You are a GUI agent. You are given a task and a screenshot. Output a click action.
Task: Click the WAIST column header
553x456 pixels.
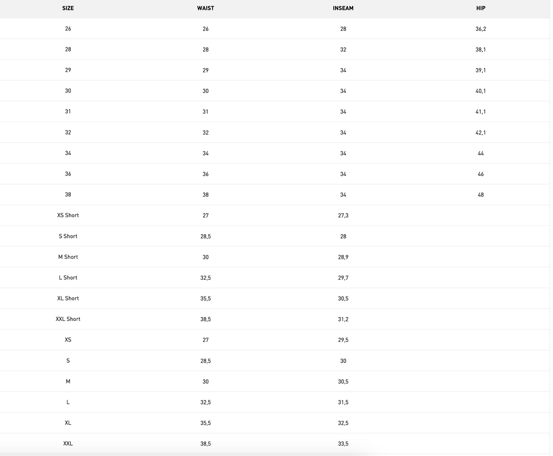205,8
